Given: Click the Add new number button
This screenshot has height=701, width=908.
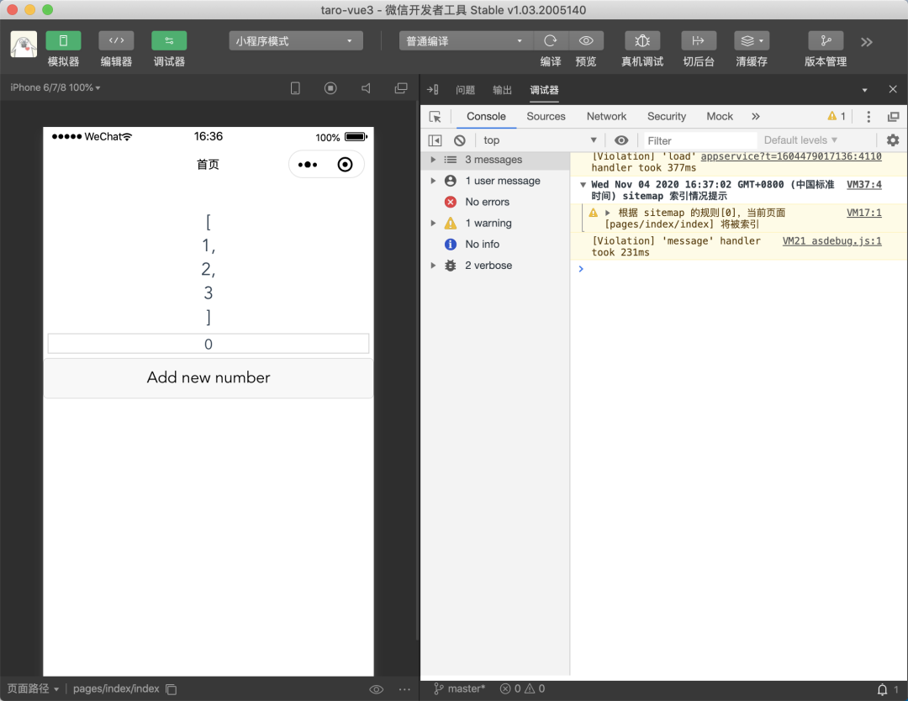Looking at the screenshot, I should pyautogui.click(x=209, y=377).
